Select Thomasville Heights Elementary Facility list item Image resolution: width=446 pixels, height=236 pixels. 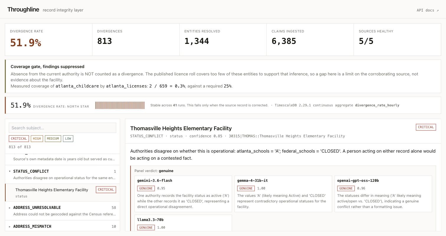click(63, 193)
